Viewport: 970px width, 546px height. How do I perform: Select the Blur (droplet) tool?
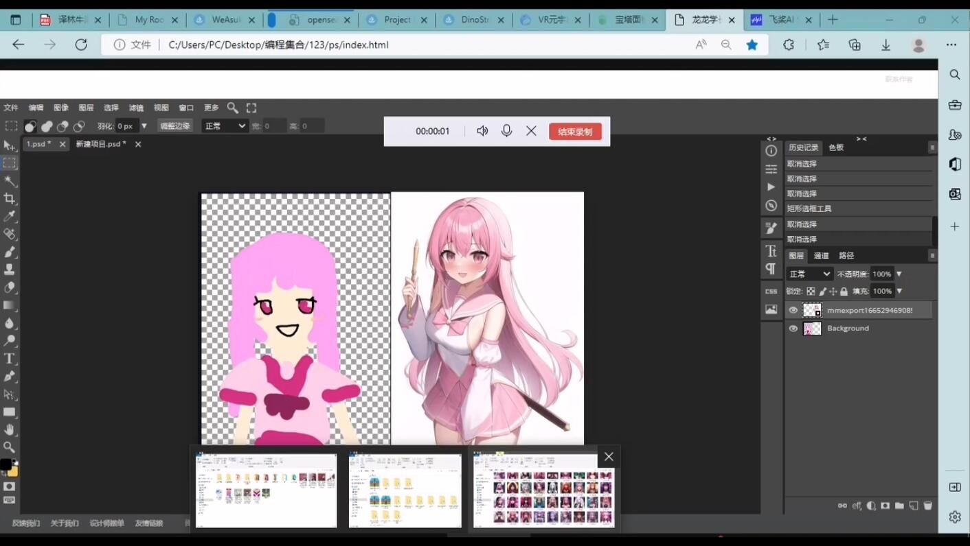pyautogui.click(x=10, y=323)
